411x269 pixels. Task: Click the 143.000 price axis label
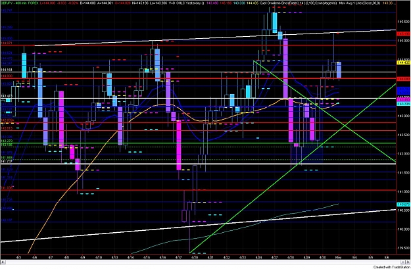404,116
